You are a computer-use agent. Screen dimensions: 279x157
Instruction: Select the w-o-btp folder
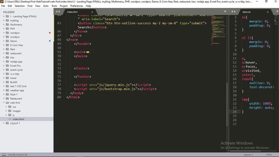pos(14,74)
